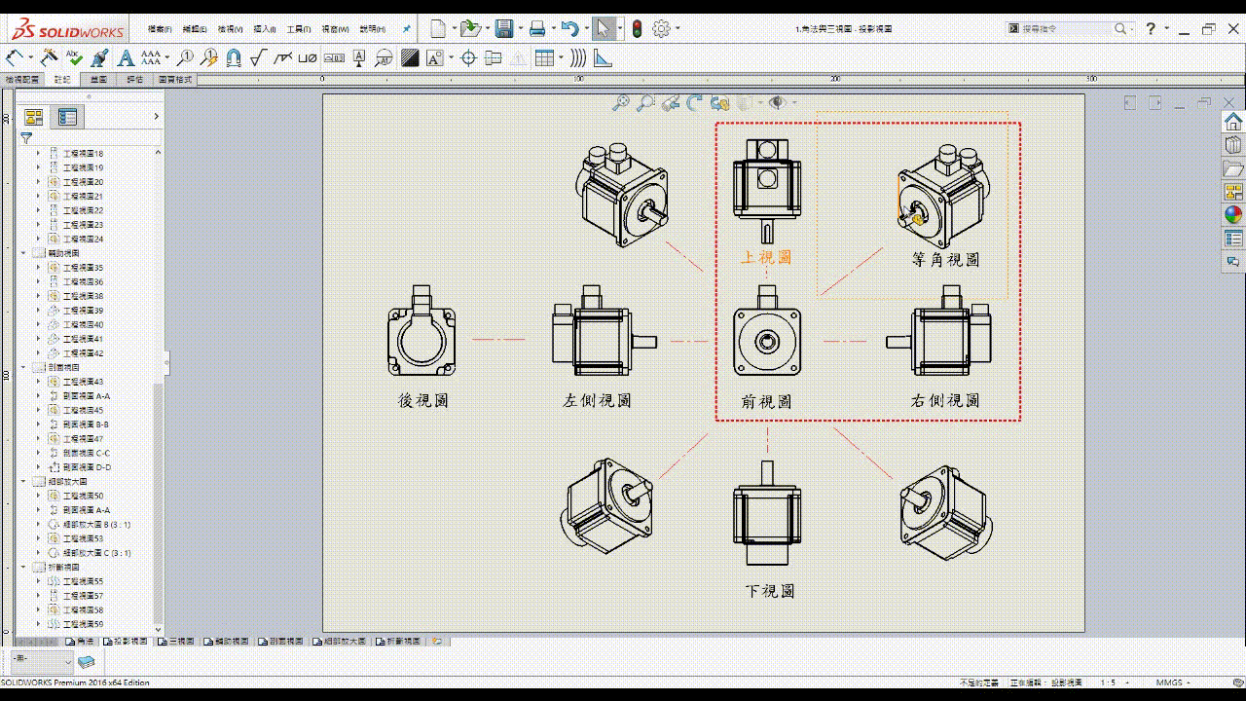Switch to the FeatureManager design tree icon
Viewport: 1246px width, 701px height.
tap(34, 117)
